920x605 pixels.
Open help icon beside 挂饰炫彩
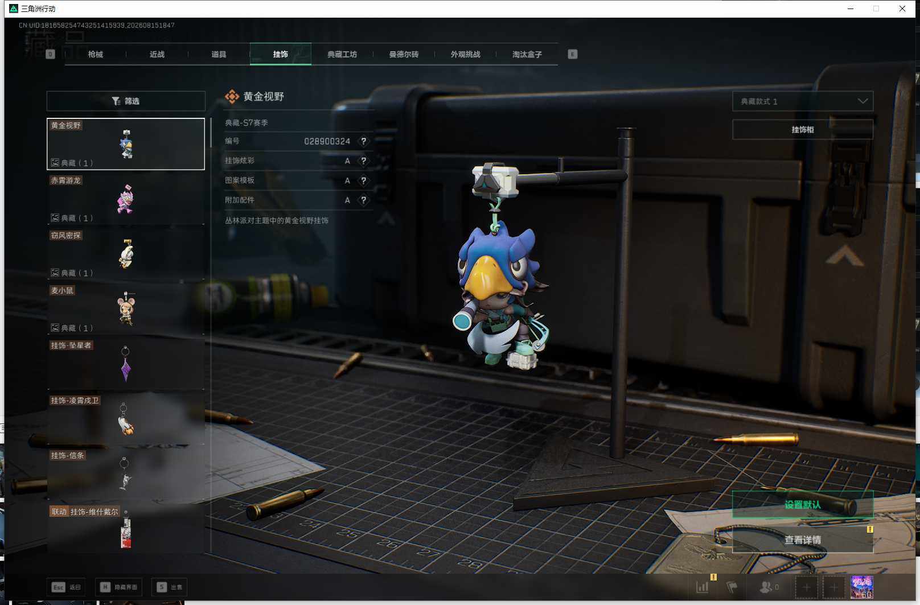363,161
